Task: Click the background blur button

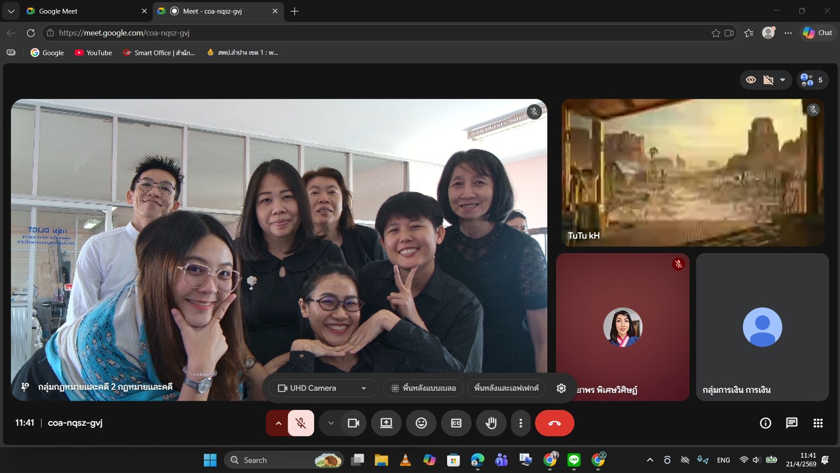Action: (423, 388)
